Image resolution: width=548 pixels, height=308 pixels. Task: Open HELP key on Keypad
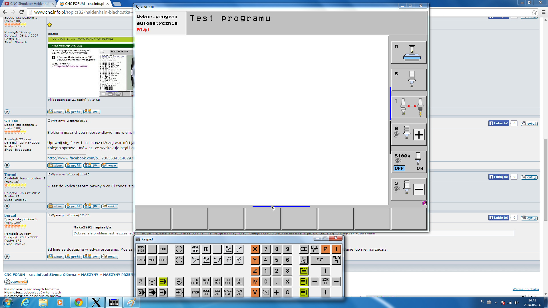tap(163, 260)
